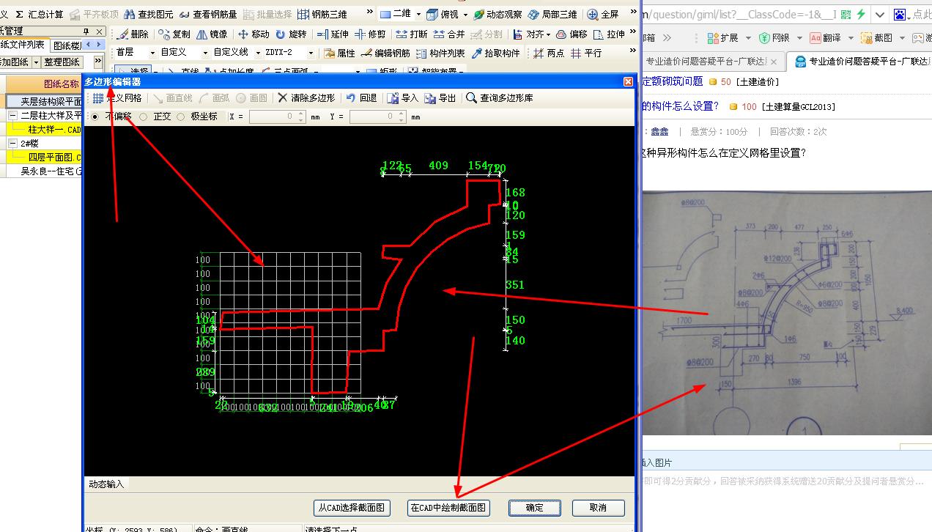Cancel with 取消 button
The image size is (932, 532).
598,507
